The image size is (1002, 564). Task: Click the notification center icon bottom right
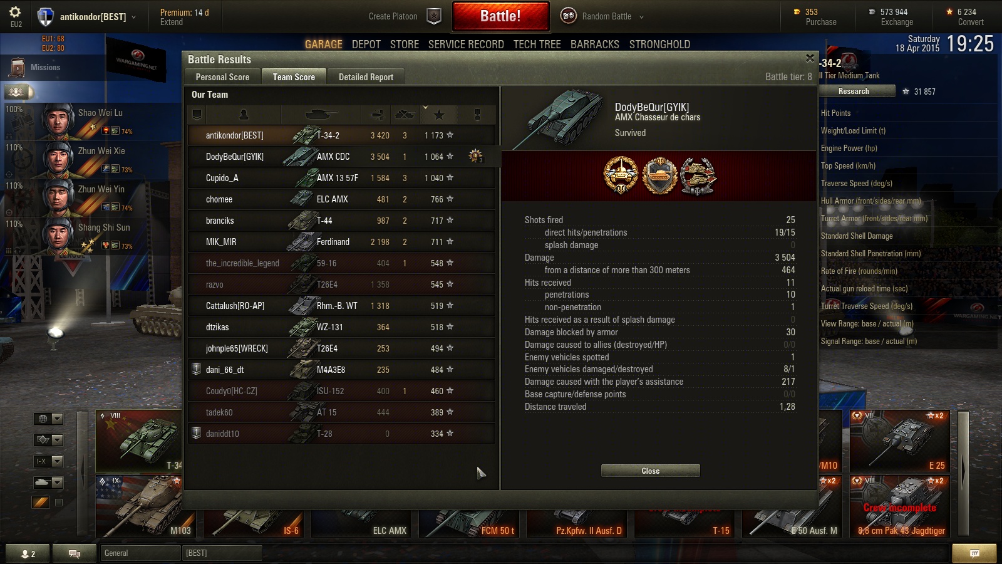[x=974, y=553]
